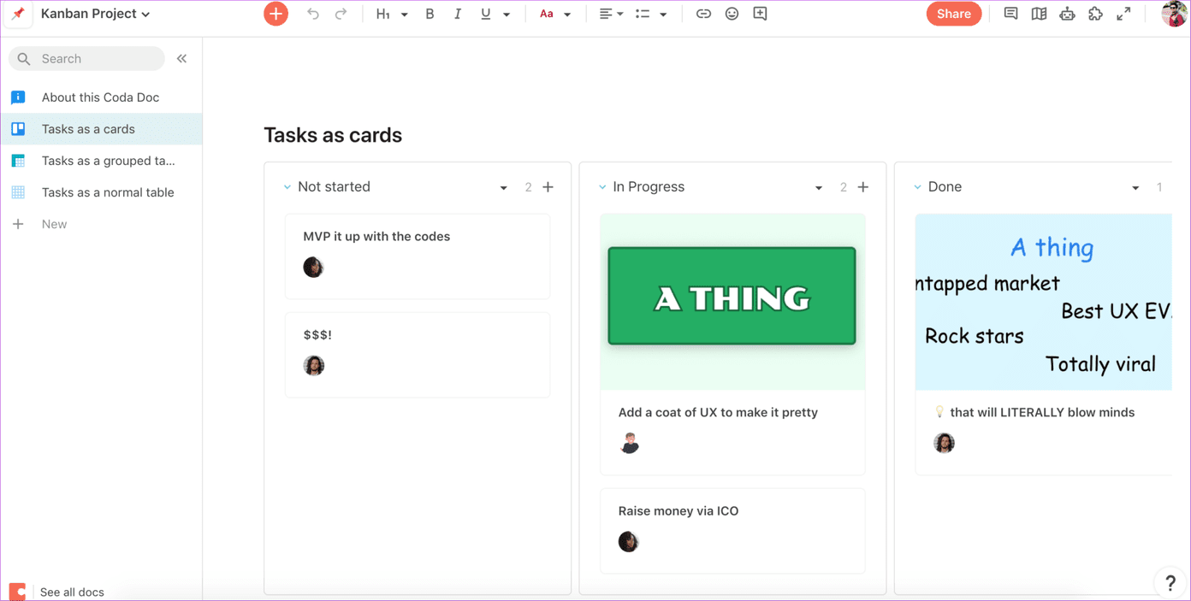The height and width of the screenshot is (601, 1191).
Task: Toggle italic formatting
Action: 458,14
